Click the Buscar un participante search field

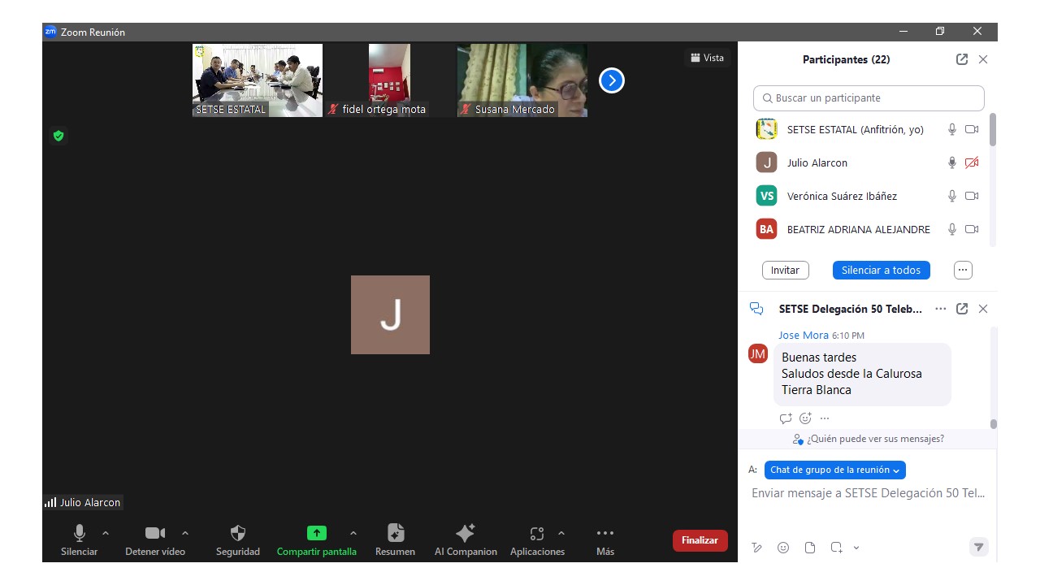point(869,97)
